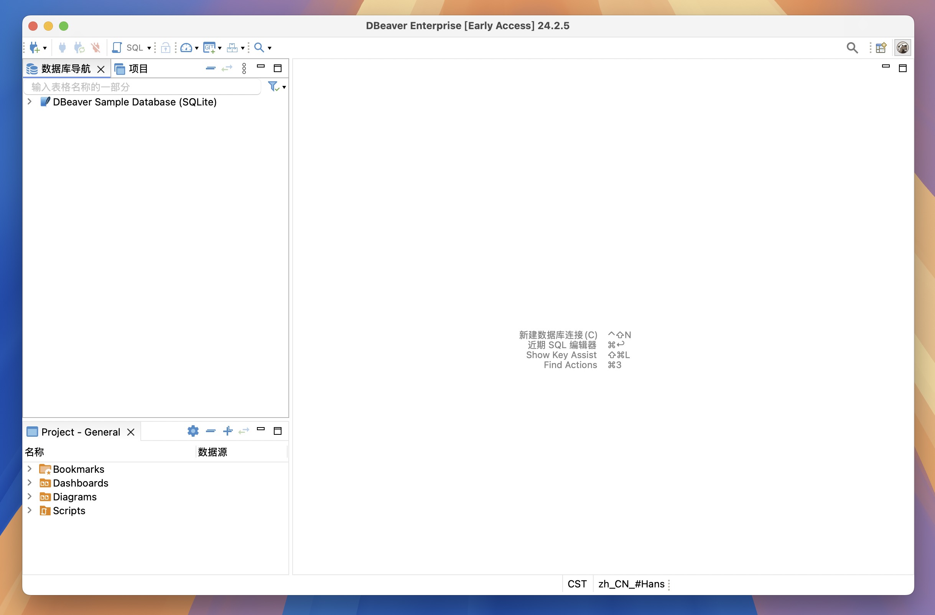Click the 名称 column header
The width and height of the screenshot is (935, 615).
click(109, 452)
